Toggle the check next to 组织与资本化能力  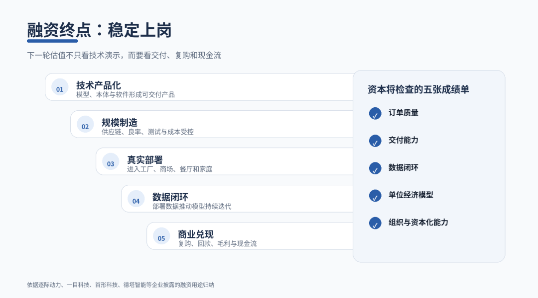375,223
